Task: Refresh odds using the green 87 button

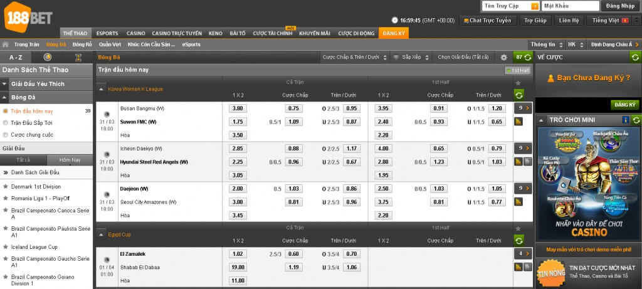Action: tap(524, 57)
